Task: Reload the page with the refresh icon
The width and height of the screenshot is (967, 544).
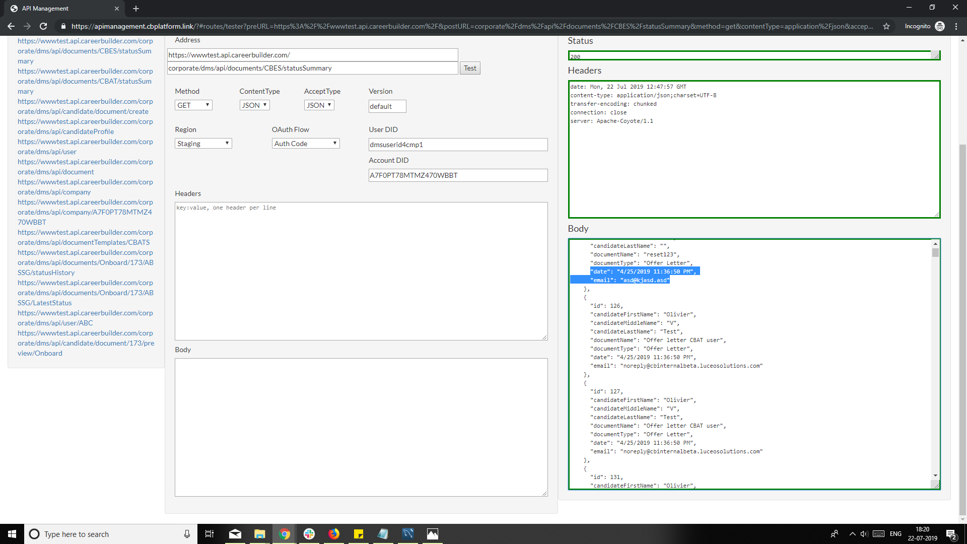Action: click(43, 26)
